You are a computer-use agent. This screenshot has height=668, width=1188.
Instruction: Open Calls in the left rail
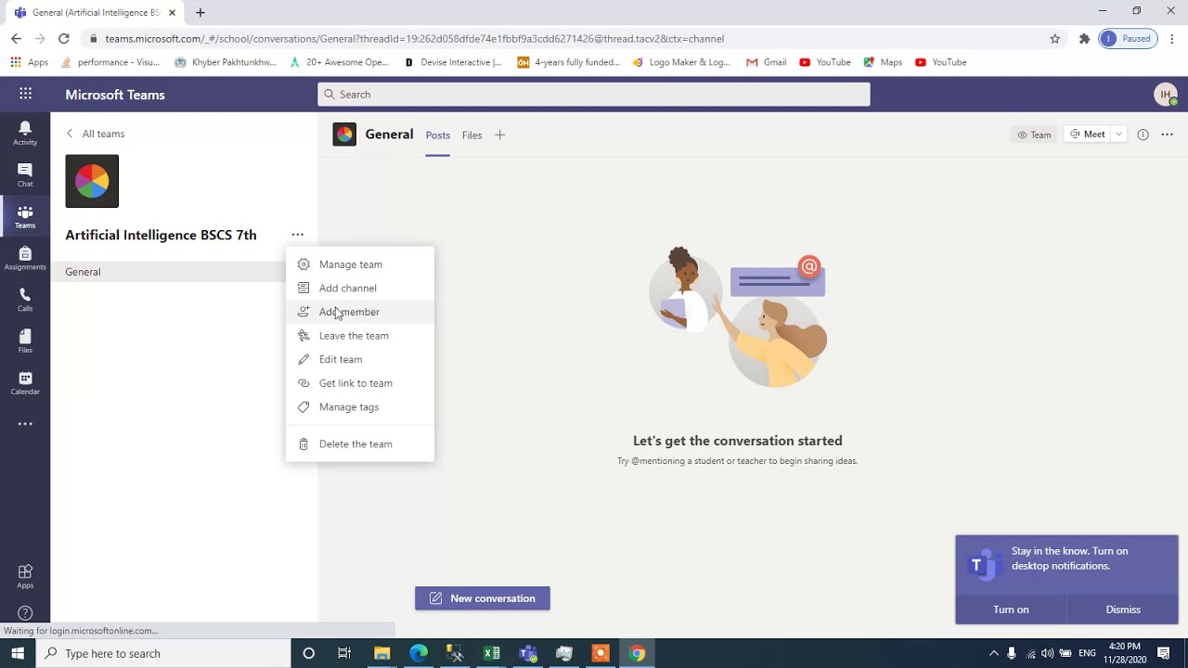[x=25, y=300]
